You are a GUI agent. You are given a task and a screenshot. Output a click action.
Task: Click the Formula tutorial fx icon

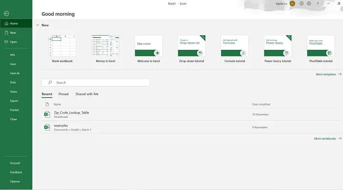point(243,53)
